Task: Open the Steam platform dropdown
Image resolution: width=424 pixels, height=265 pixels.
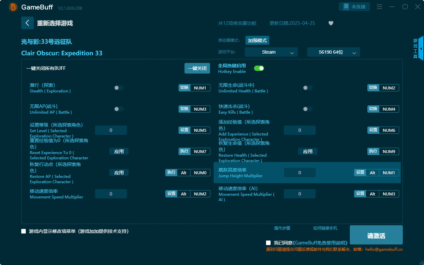Action: pyautogui.click(x=271, y=52)
